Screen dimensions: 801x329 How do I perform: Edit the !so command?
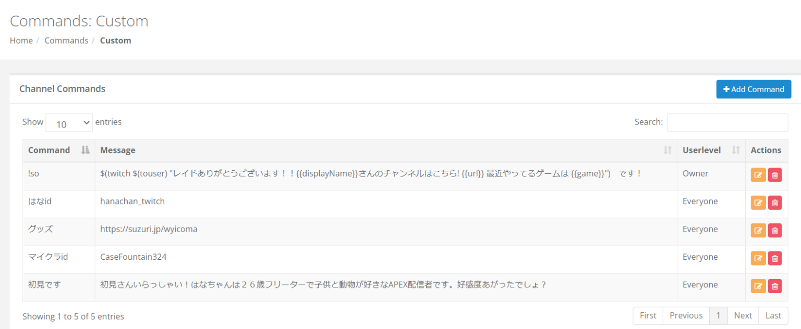pyautogui.click(x=758, y=175)
